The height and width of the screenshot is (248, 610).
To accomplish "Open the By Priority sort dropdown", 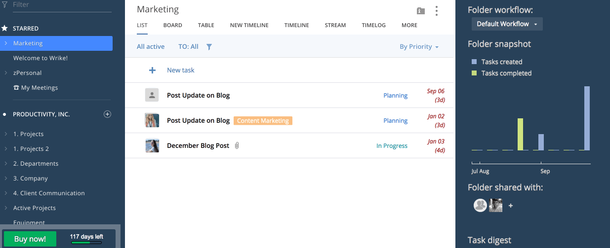I will pos(419,47).
